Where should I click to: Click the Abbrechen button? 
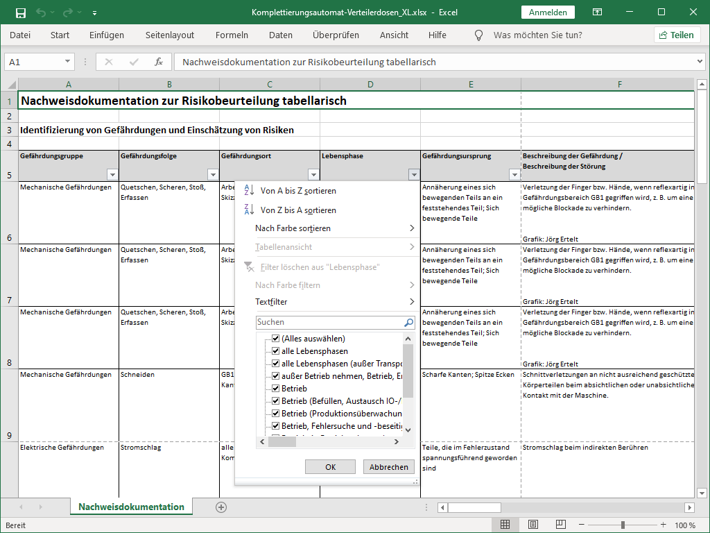pos(388,467)
